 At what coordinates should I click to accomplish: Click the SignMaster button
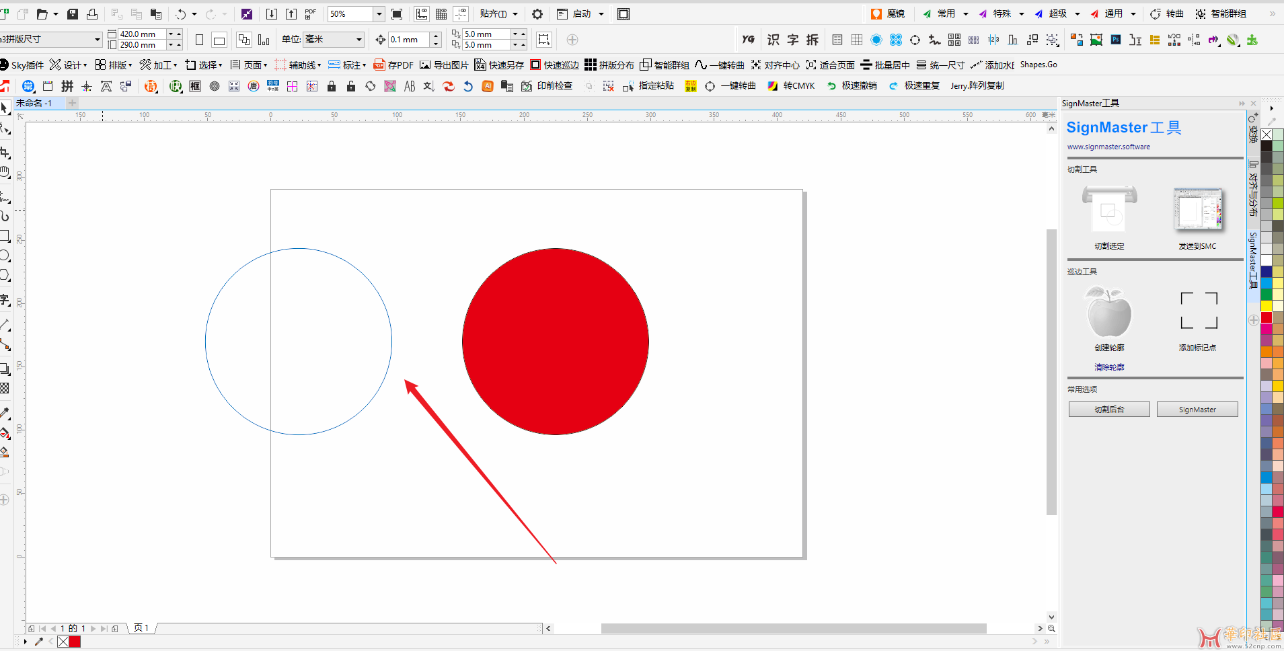[1197, 410]
